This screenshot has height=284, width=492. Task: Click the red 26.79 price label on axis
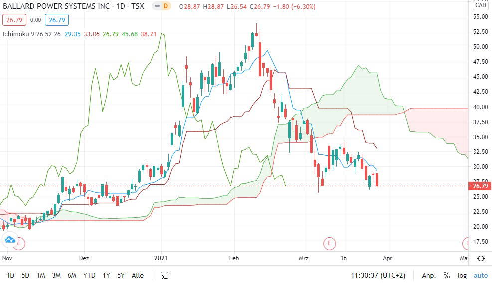(480, 186)
